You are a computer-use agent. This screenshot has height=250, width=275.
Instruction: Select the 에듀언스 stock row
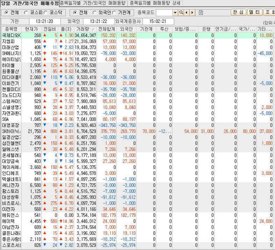coord(137,215)
